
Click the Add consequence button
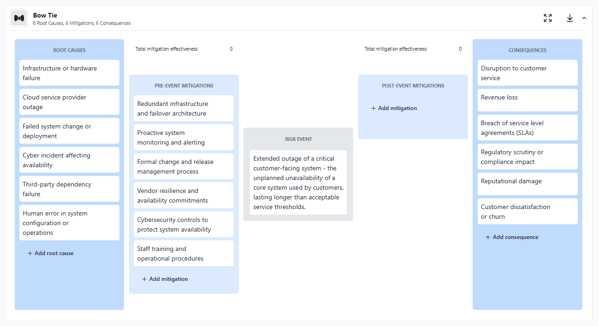pos(512,237)
